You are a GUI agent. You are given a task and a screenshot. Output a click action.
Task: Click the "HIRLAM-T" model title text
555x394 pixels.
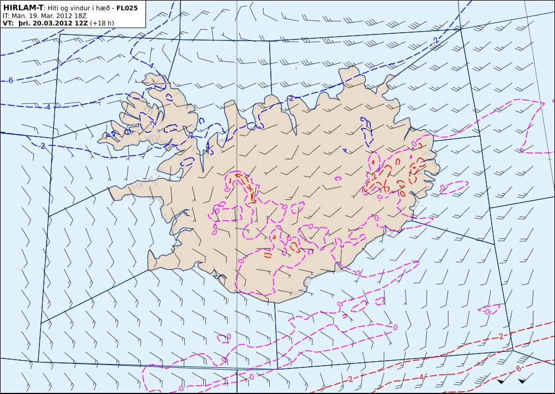point(23,8)
